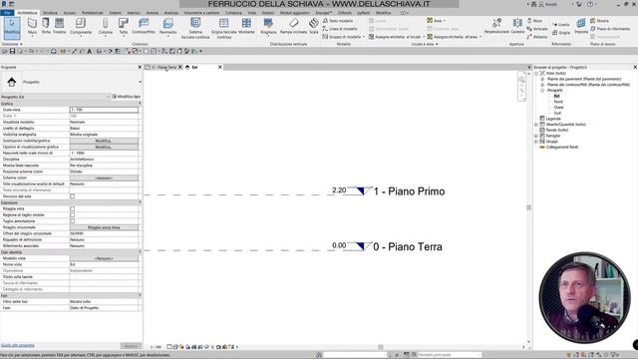This screenshot has height=359, width=638.
Task: Select the Ovest elevation in project browser
Action: 558,107
